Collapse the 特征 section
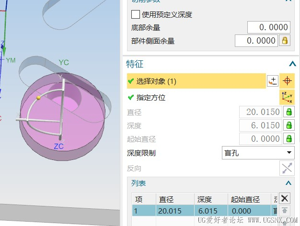This screenshot has width=300, height=226. [x=292, y=64]
